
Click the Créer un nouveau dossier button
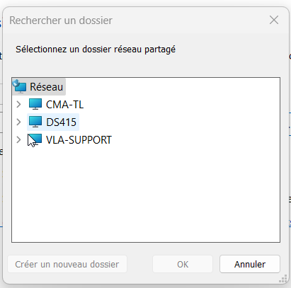tap(67, 264)
